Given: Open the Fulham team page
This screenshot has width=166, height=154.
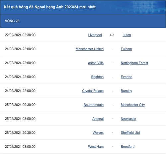Looking at the screenshot, I should (126, 49).
